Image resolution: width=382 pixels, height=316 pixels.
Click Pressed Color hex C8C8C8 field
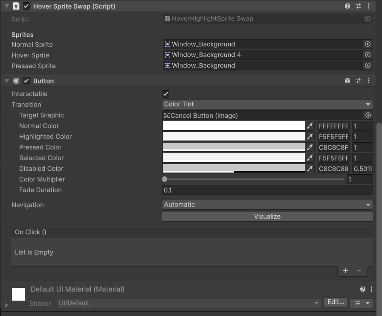point(333,147)
